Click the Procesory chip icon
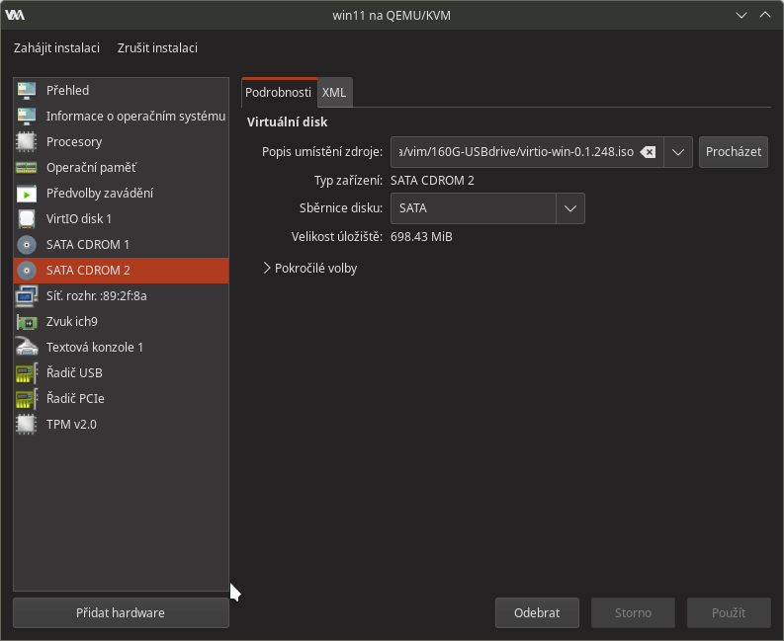 (x=27, y=142)
